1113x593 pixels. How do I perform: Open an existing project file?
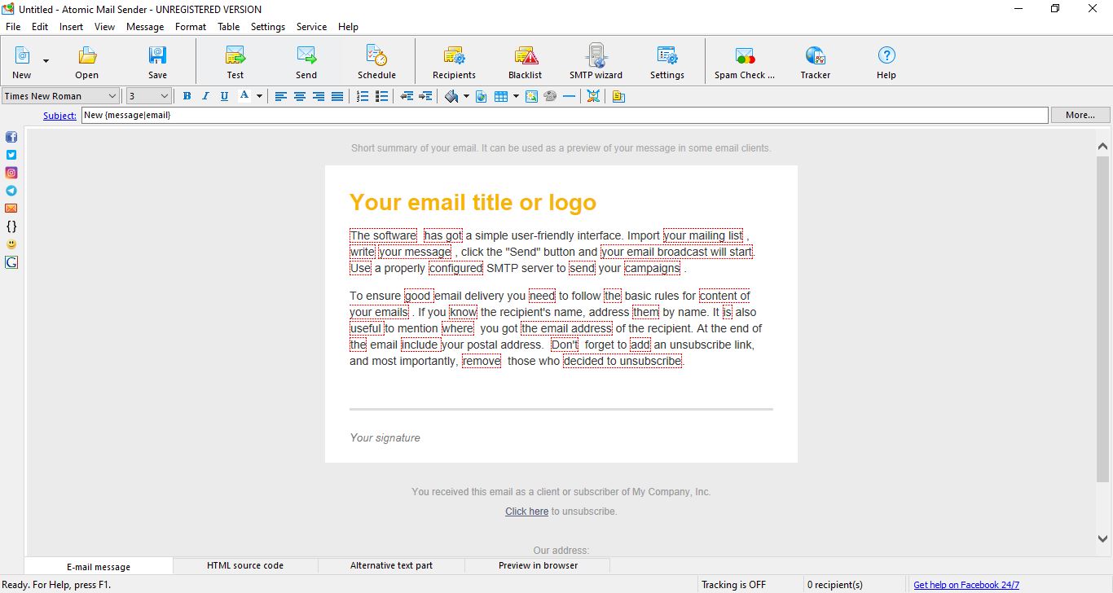[x=86, y=62]
